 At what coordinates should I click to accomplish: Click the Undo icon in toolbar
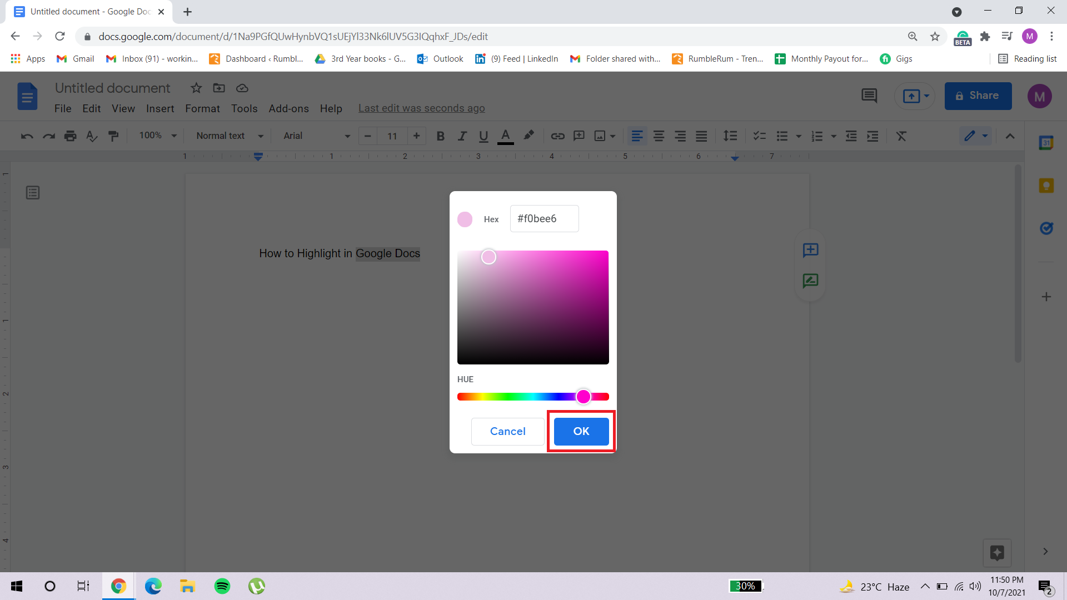tap(27, 136)
